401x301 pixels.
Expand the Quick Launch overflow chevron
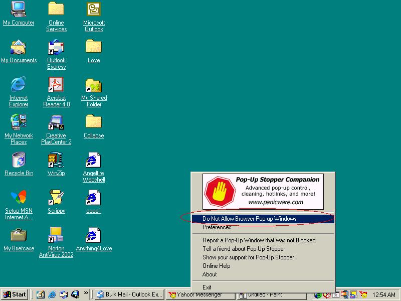click(86, 292)
